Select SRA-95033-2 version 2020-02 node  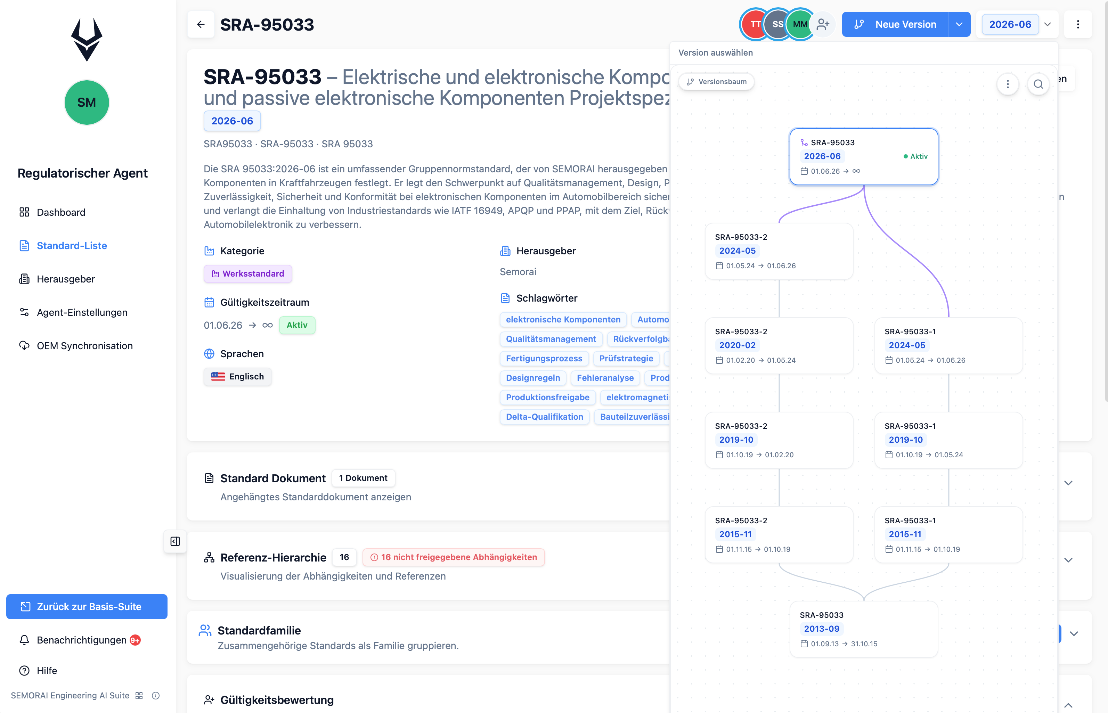779,345
